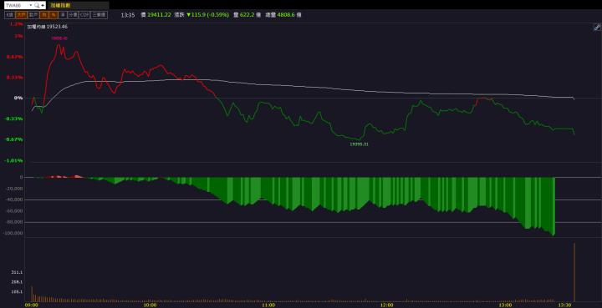This screenshot has height=308, width=602.
Task: Expand the TWA00 symbol dropdown arrow
Action: coord(31,5)
